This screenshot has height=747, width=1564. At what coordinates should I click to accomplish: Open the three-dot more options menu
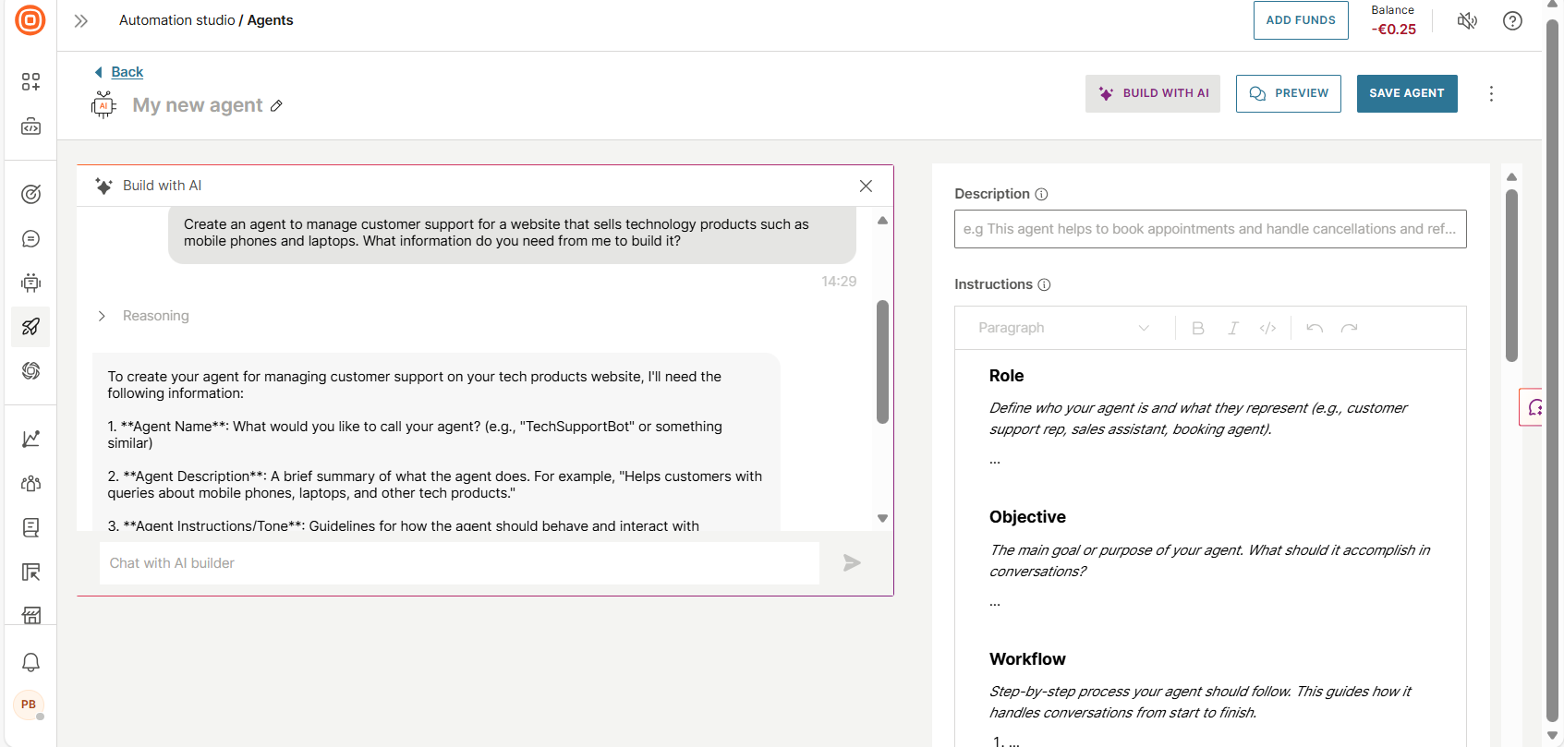[x=1491, y=93]
